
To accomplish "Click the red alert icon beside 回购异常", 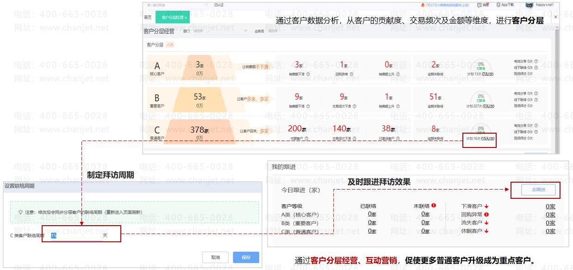I will coord(486,215).
